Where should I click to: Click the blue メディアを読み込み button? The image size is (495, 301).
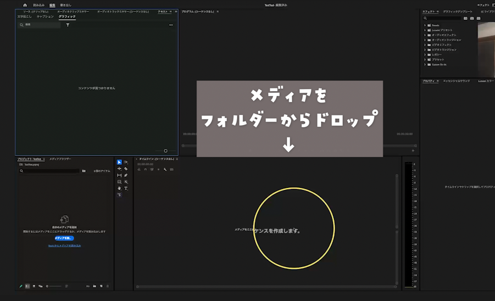coord(64,238)
